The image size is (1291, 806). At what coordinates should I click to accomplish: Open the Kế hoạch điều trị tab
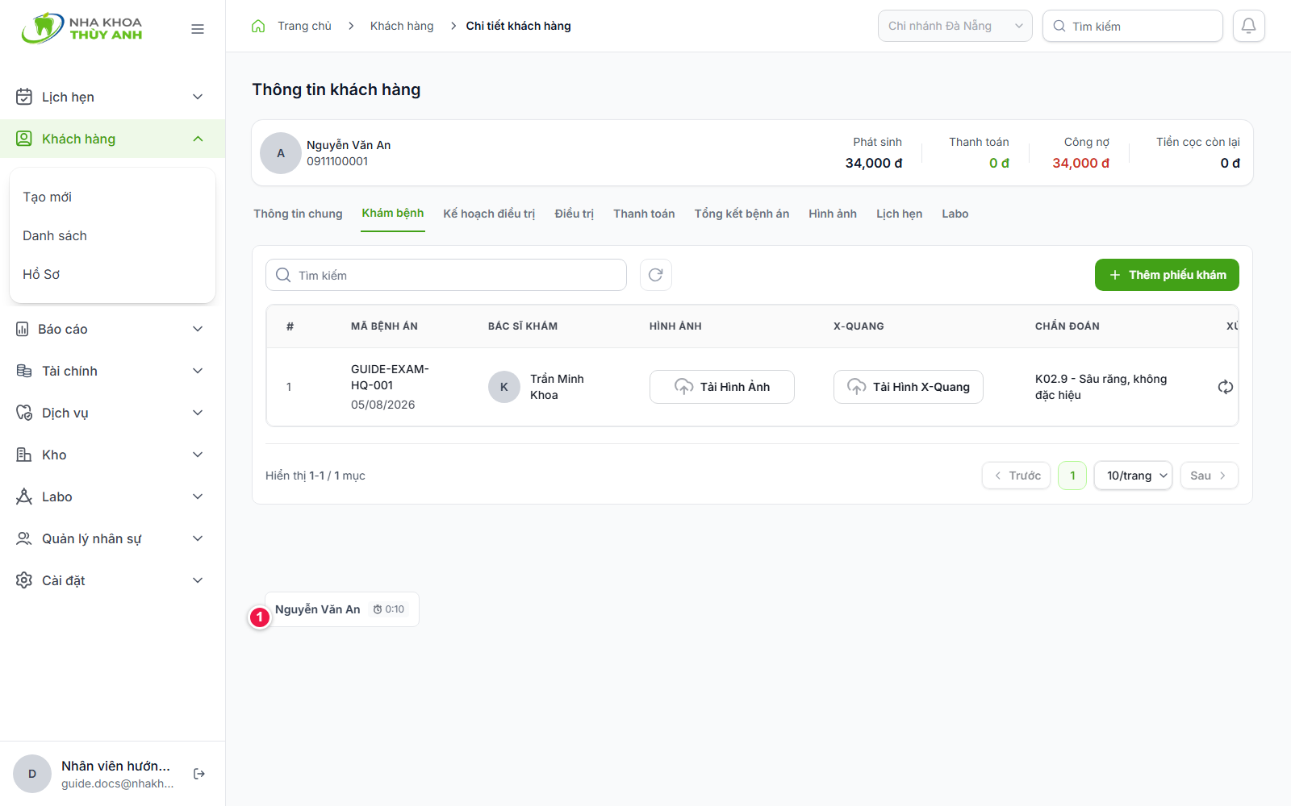point(489,214)
